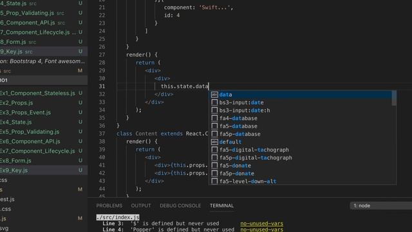The image size is (412, 232).
Task: Click the second render() method on line 38
Action: (x=142, y=142)
